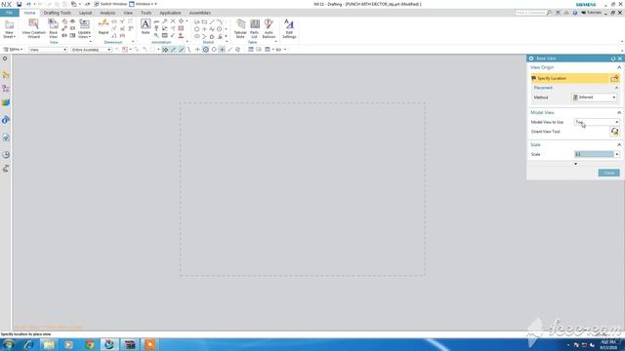Select the Base View tool

[53, 28]
